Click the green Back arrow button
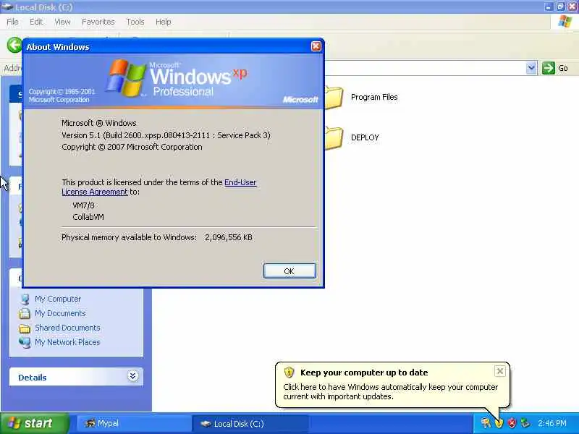 14,46
